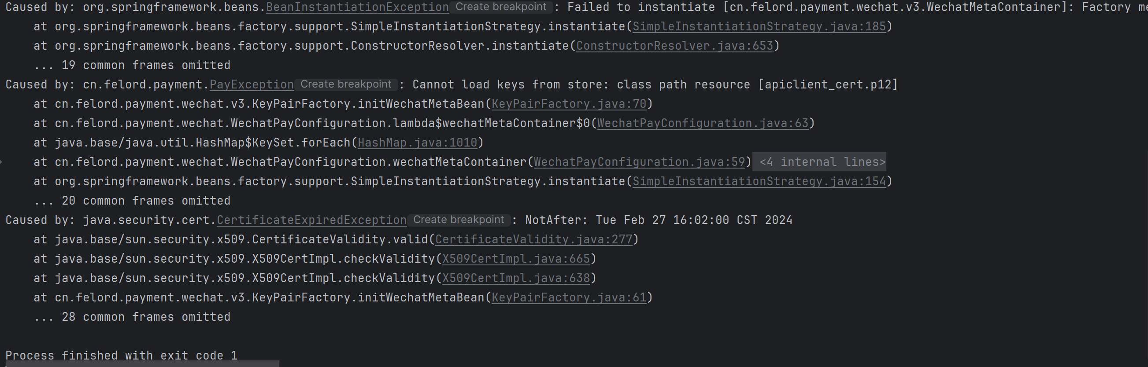The image size is (1148, 367).
Task: Click fold arrow left of wechatMetaContainer line
Action: tap(2, 162)
